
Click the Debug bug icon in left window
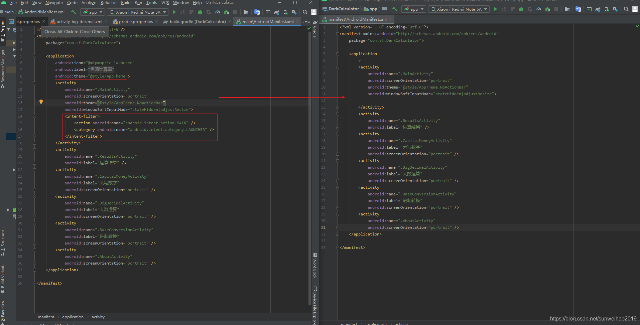point(200,12)
